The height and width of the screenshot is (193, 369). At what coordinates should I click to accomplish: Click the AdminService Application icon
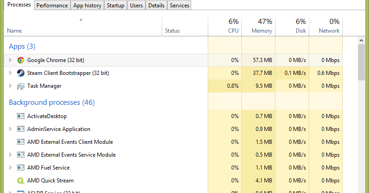[20, 129]
